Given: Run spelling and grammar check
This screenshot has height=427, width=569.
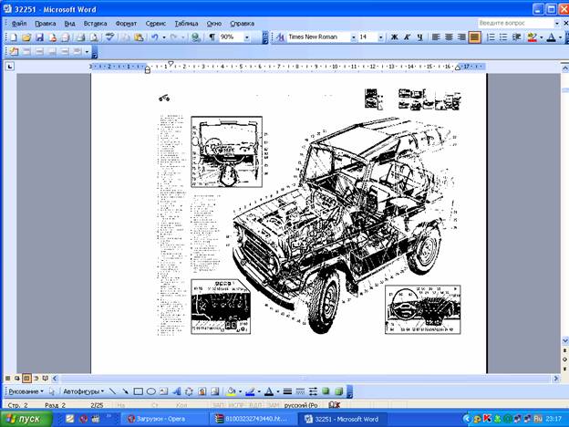Looking at the screenshot, I should point(110,37).
